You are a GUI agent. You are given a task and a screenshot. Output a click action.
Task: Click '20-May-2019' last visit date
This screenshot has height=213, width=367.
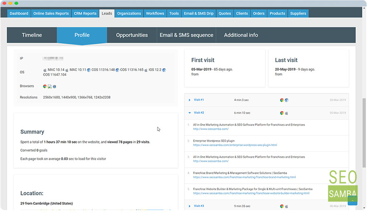pos(285,69)
